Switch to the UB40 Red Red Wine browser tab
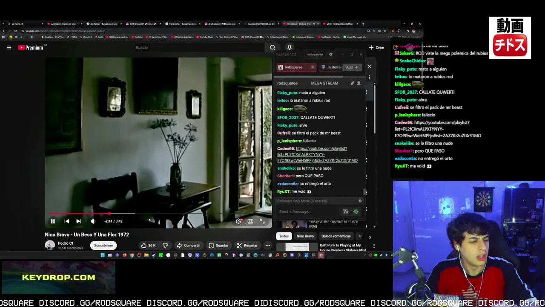 point(340,24)
